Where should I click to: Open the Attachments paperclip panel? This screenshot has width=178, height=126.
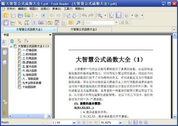pyautogui.click(x=4, y=112)
